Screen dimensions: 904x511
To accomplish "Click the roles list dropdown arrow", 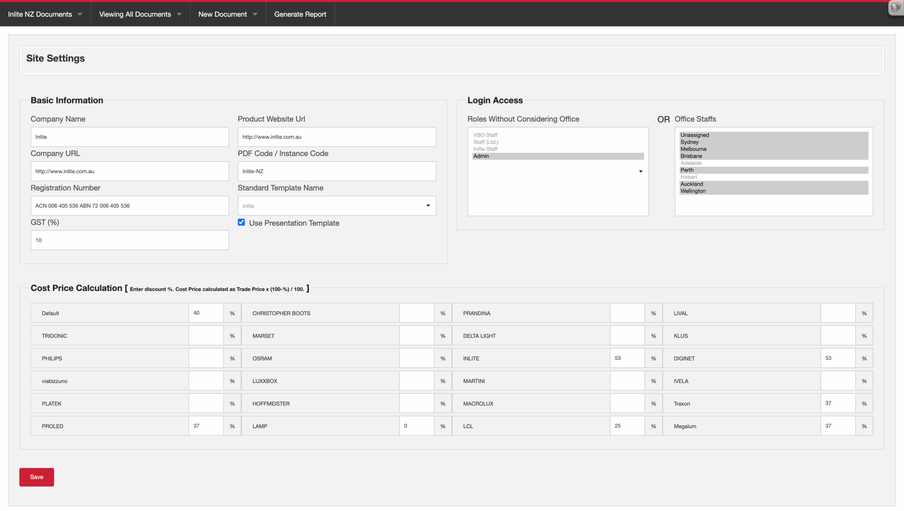I will click(x=641, y=172).
